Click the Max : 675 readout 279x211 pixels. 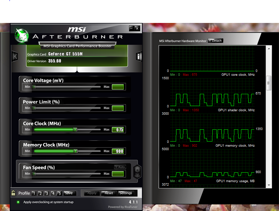pyautogui.click(x=190, y=75)
